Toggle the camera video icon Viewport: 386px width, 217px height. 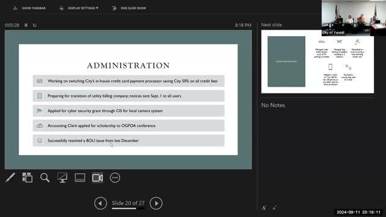pos(98,178)
